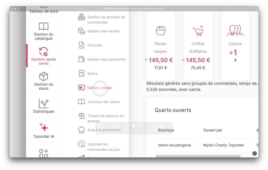Open Imprimer les commandes du jour
The height and width of the screenshot is (170, 268).
104,147
